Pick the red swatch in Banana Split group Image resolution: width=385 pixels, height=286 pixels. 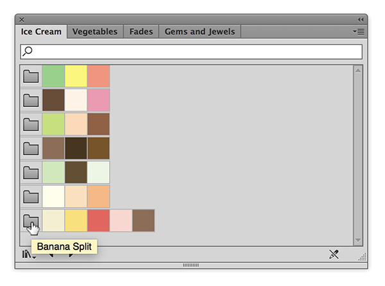click(98, 221)
